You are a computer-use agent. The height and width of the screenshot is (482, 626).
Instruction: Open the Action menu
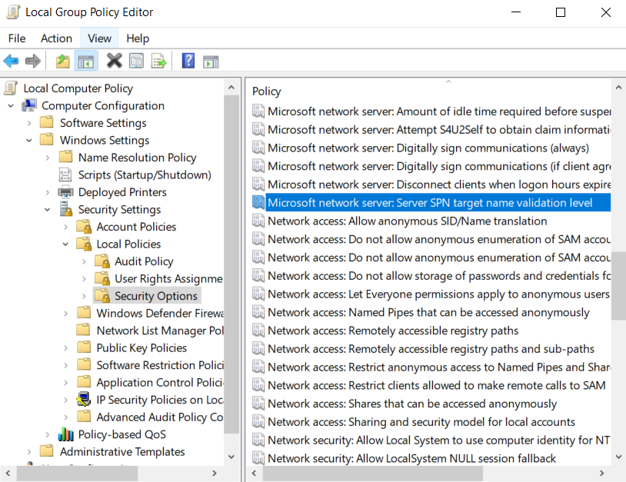tap(56, 38)
